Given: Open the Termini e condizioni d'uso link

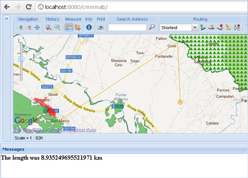Looking at the screenshot, I should (x=72, y=130).
